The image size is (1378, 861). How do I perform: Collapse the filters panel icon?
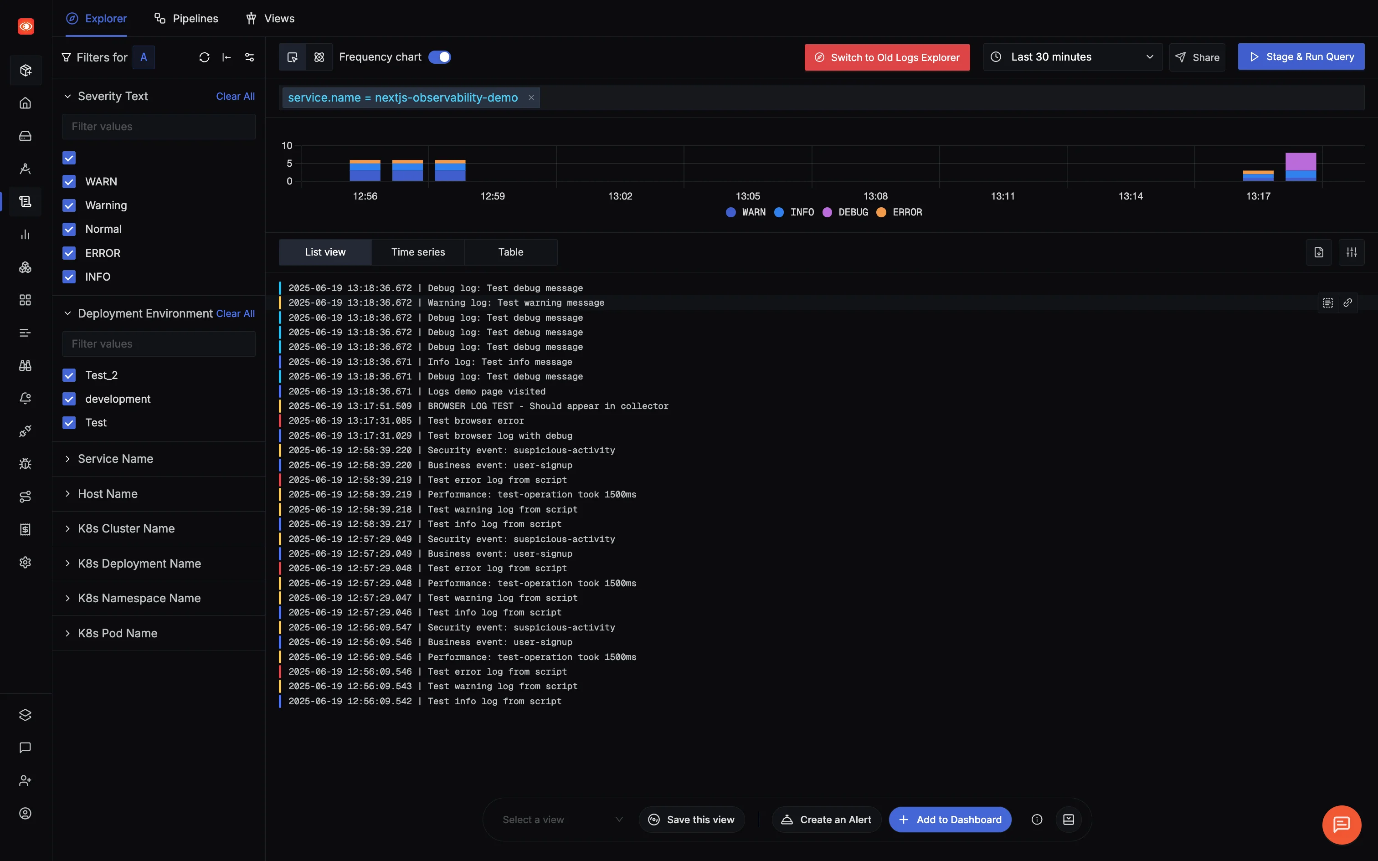click(226, 57)
